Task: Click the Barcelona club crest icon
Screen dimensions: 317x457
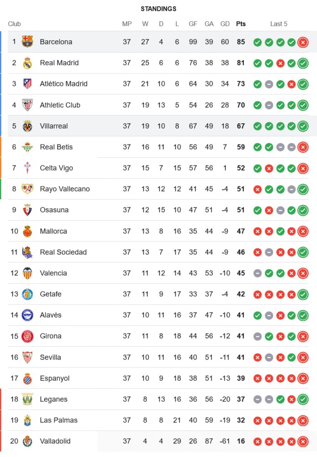Action: [x=27, y=42]
